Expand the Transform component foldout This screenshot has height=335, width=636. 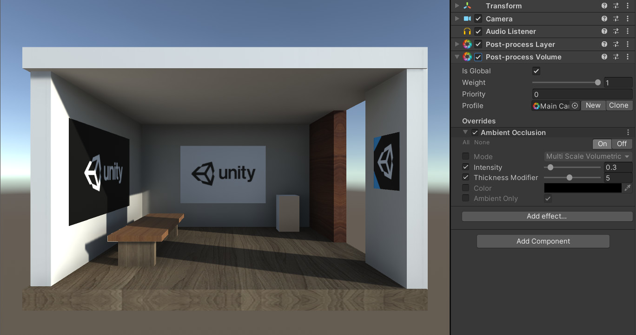click(x=457, y=6)
